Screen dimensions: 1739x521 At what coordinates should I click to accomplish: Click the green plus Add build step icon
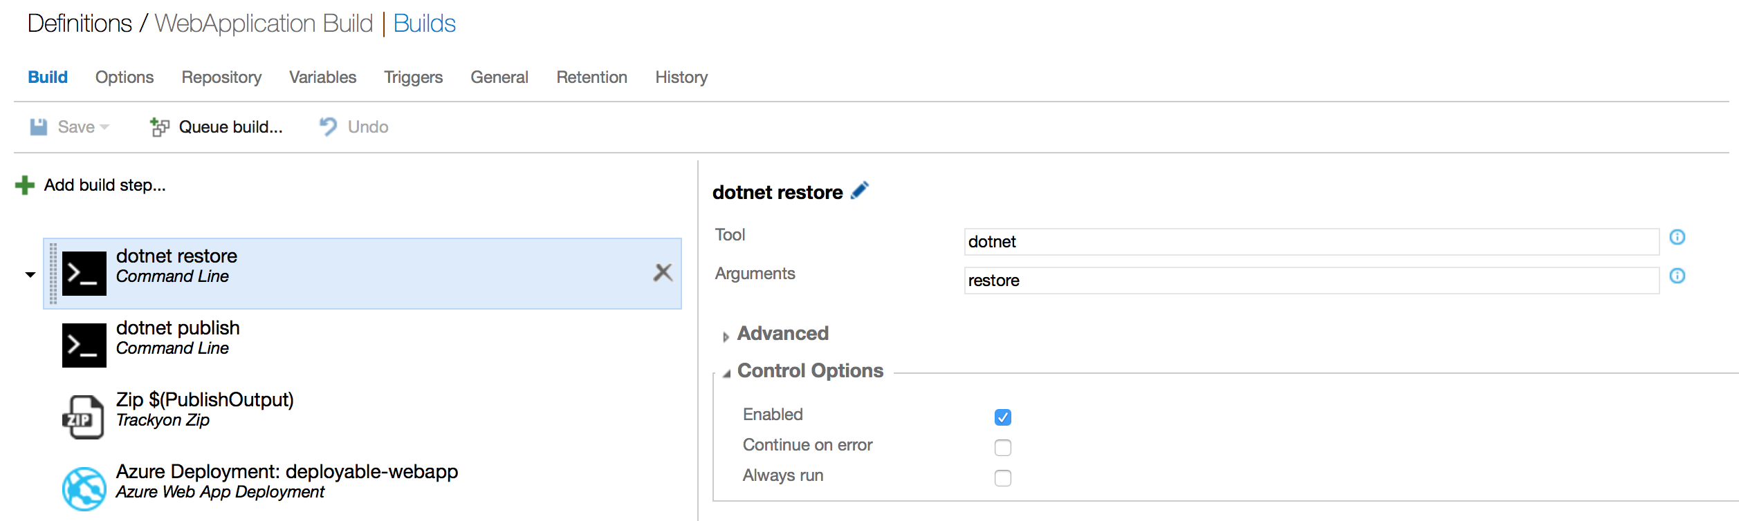pyautogui.click(x=25, y=185)
